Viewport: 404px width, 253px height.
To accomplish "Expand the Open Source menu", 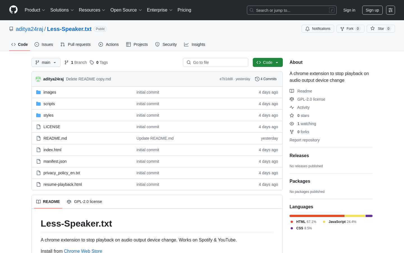I will pos(126,10).
